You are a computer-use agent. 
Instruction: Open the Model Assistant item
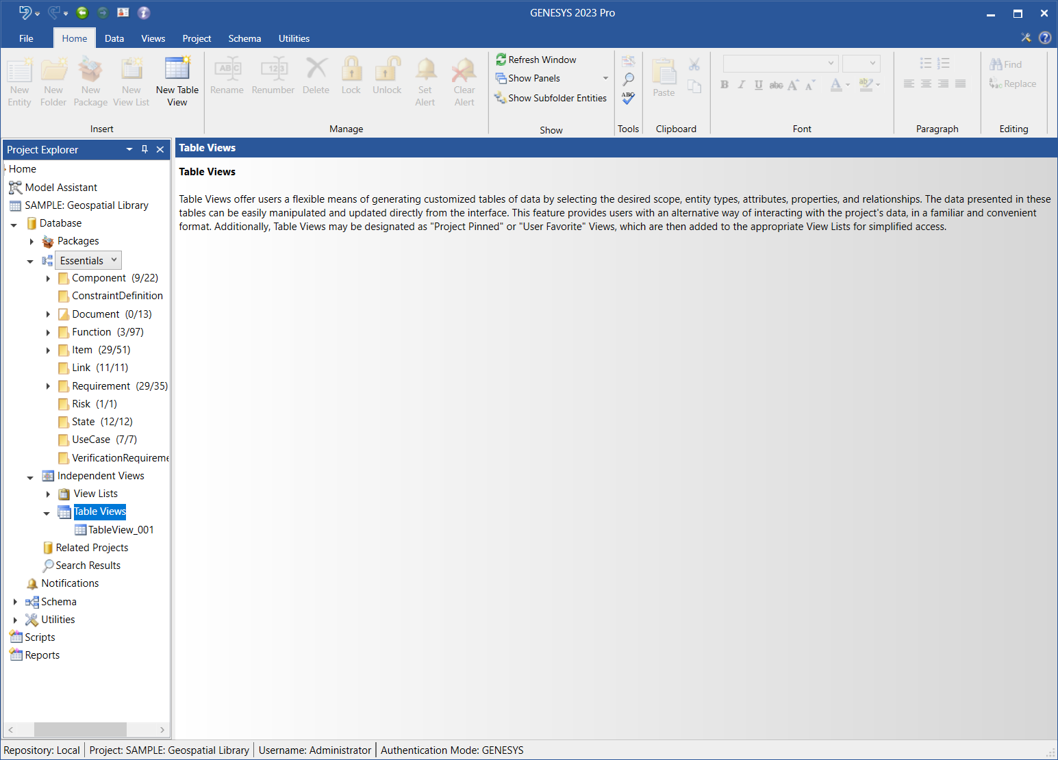click(x=61, y=188)
